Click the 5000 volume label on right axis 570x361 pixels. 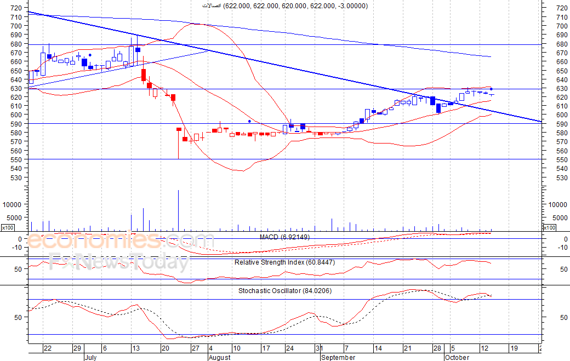click(x=560, y=217)
